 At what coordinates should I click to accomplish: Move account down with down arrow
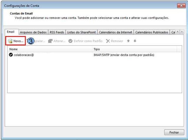[x=135, y=41]
